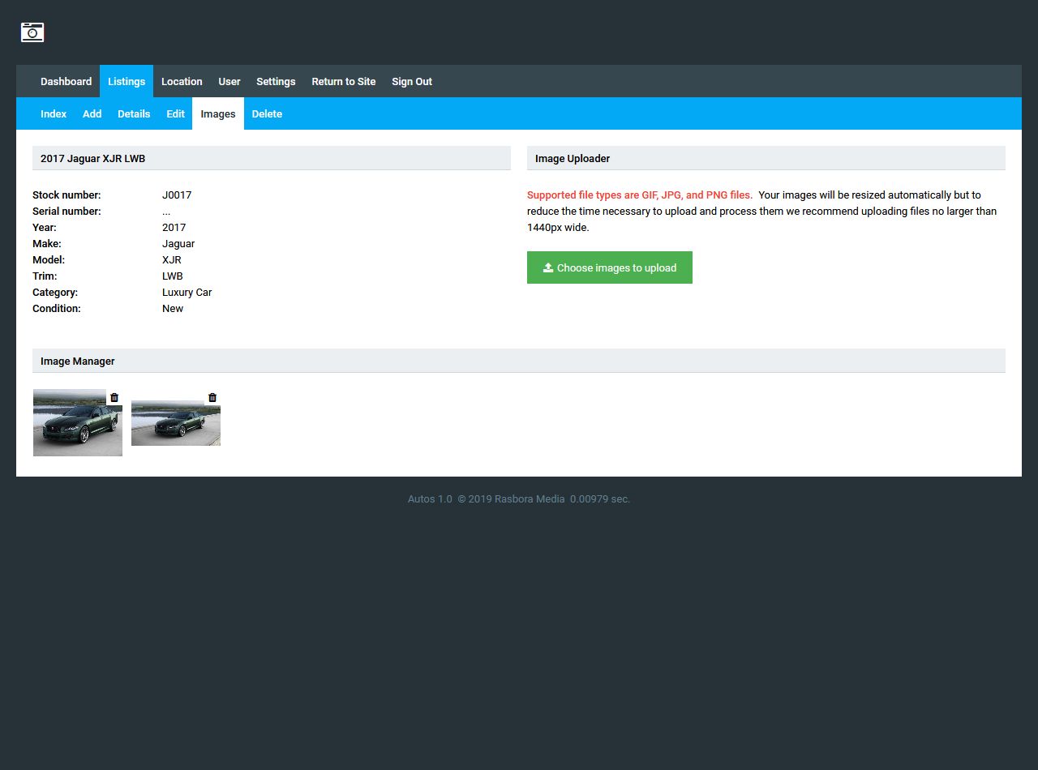Viewport: 1038px width, 770px height.
Task: Switch to the Index tab
Action: [x=54, y=113]
